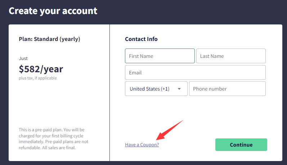This screenshot has width=287, height=165.
Task: Expand country code list via caret arrow
Action: coord(179,89)
